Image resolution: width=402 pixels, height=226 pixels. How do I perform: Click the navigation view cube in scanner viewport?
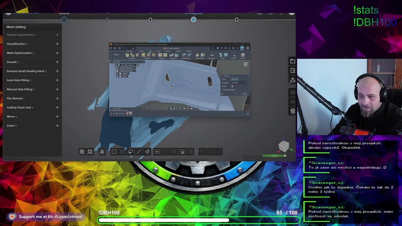pos(284,146)
